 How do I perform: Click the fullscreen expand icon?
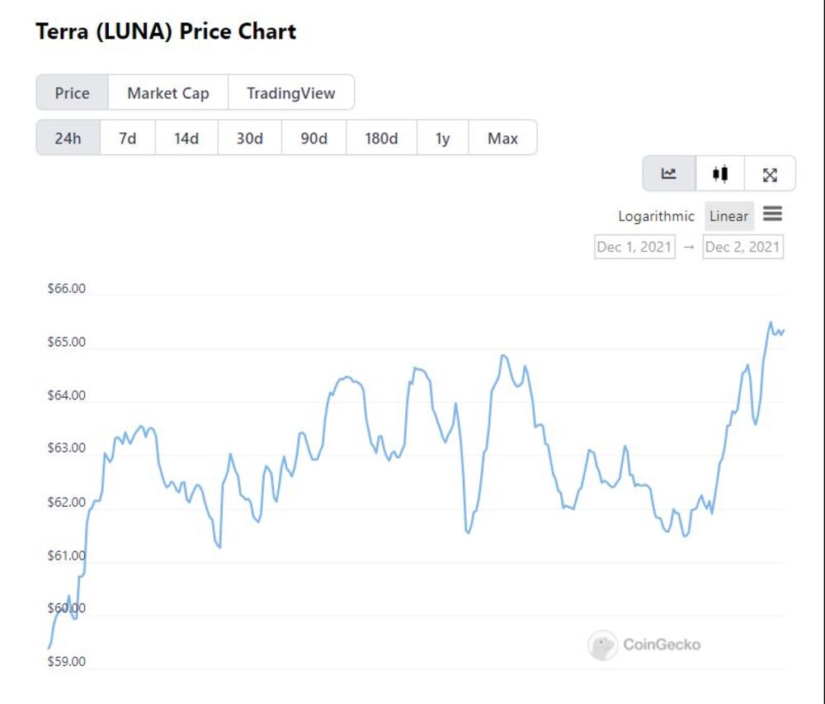pos(770,174)
